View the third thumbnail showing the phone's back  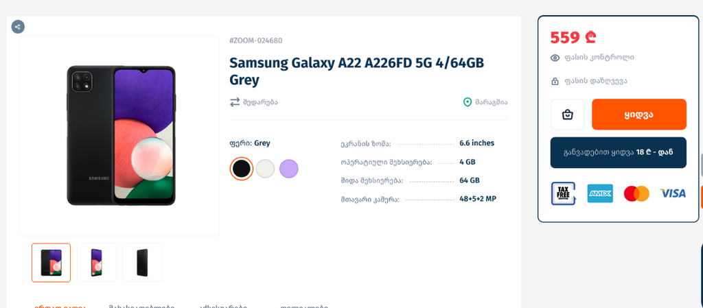click(142, 263)
